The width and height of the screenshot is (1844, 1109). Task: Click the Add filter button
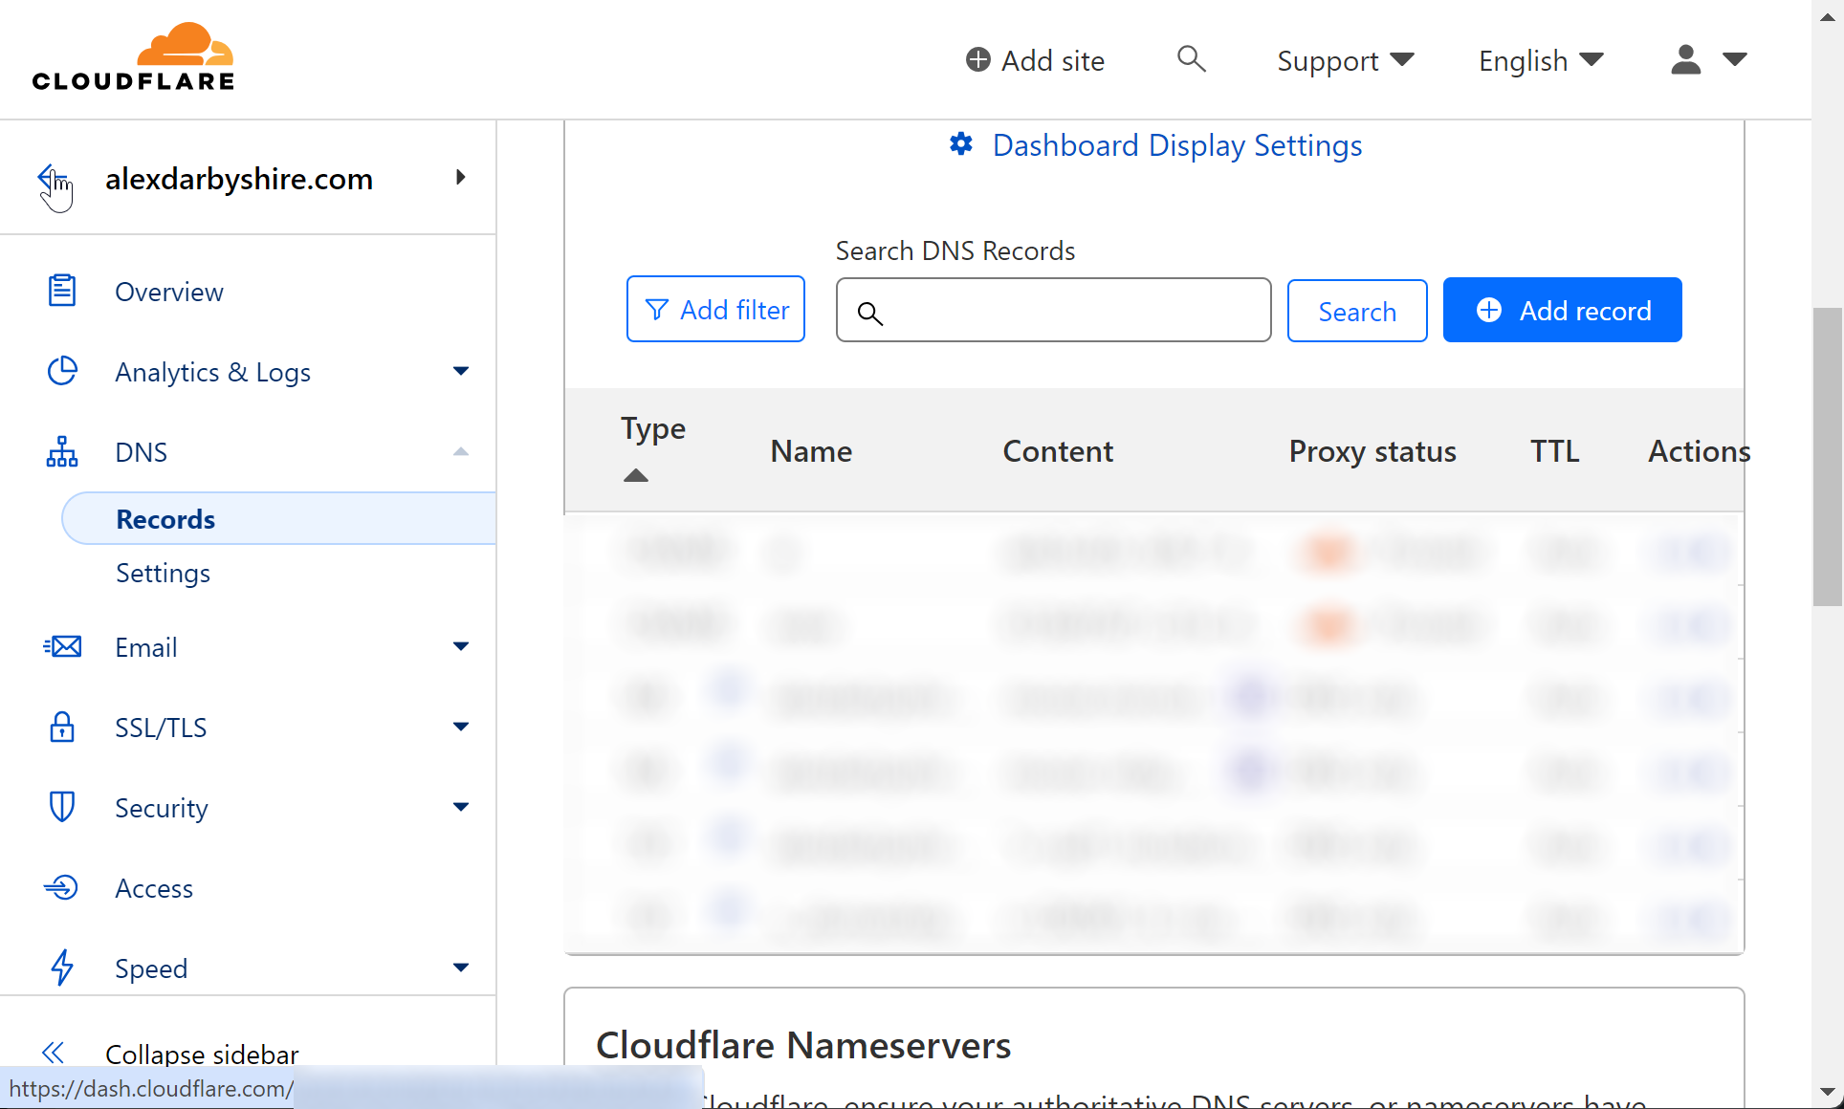715,309
